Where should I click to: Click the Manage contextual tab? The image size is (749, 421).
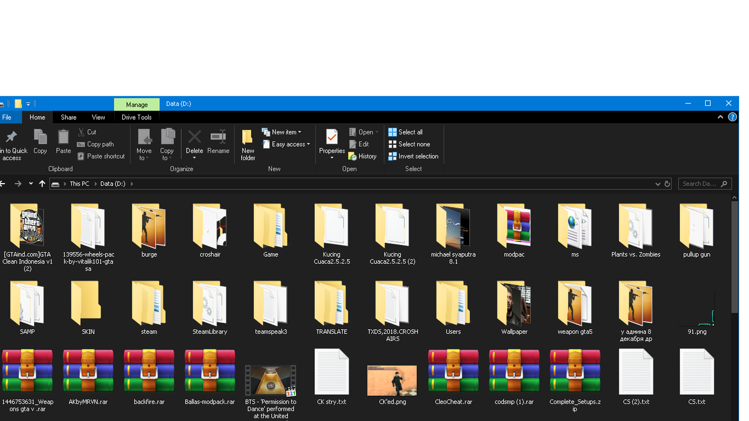click(x=137, y=104)
